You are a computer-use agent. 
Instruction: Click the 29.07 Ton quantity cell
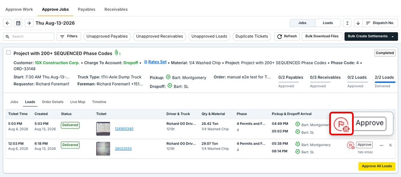pos(210,143)
